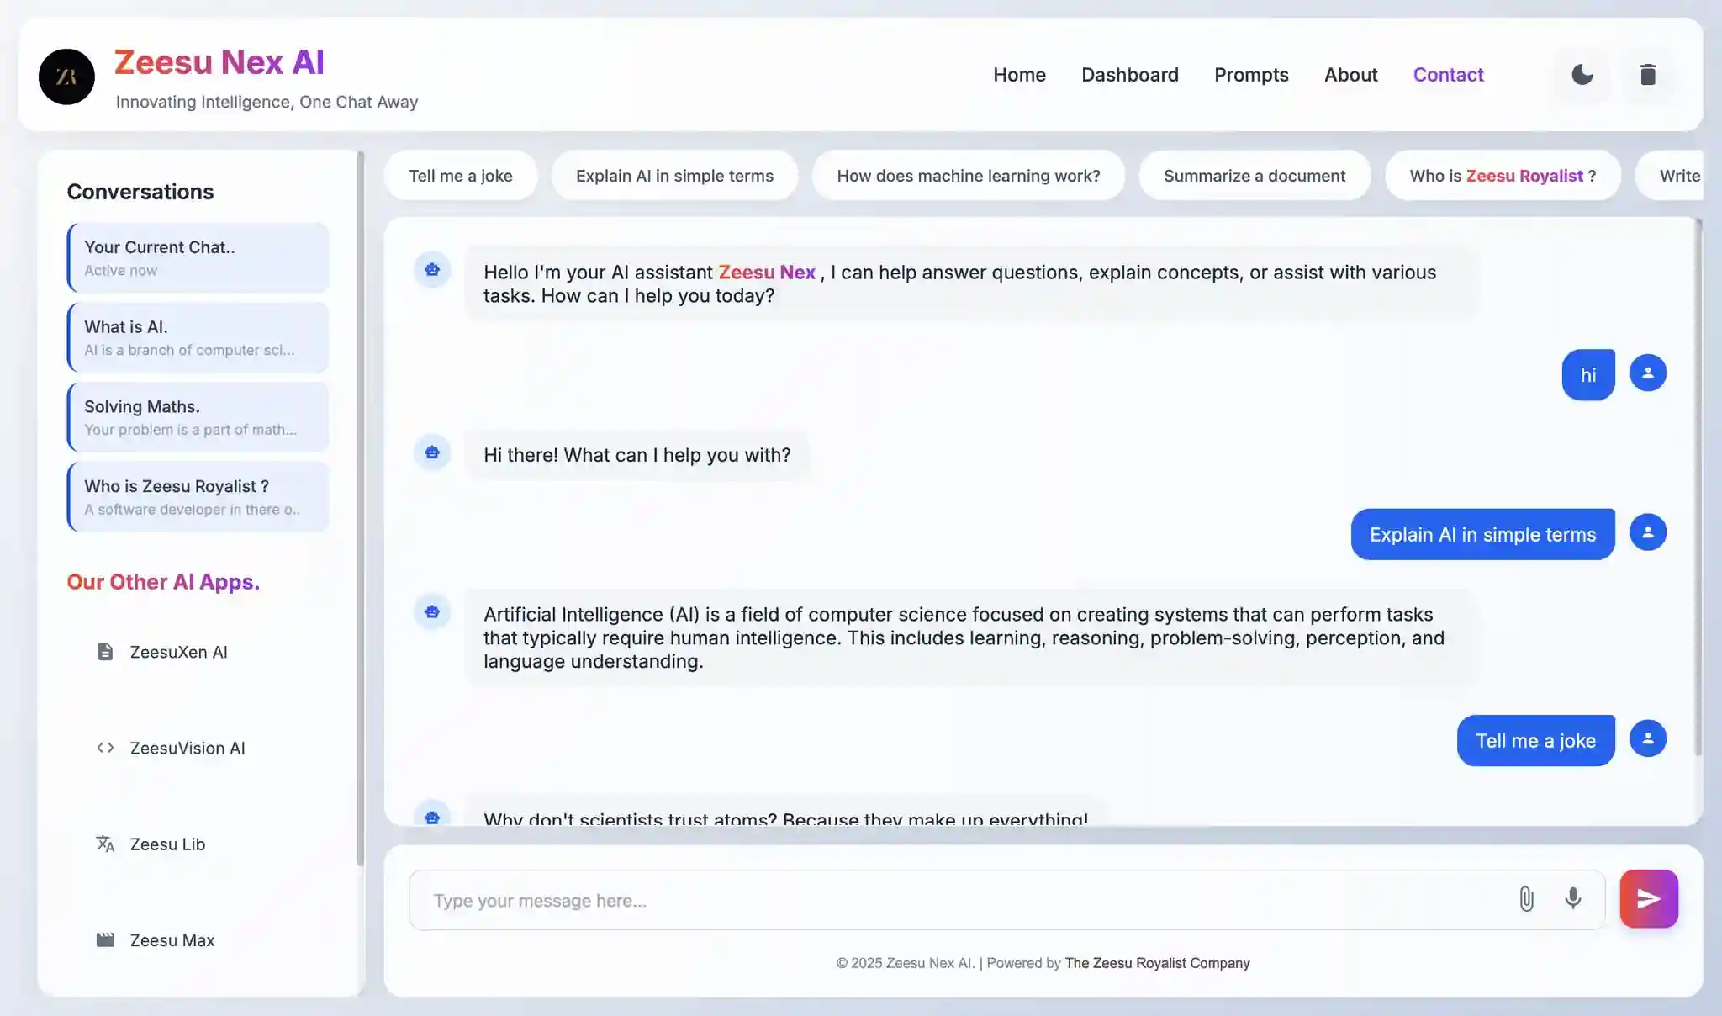
Task: Open 'Who is Zeesu Royalist ?' sidebar conversation
Action: (x=198, y=497)
